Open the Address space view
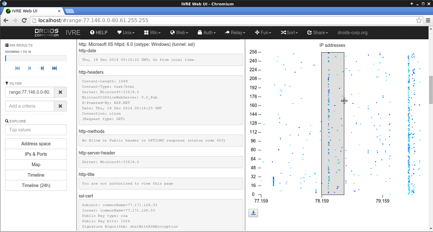433x232 pixels. click(36, 144)
